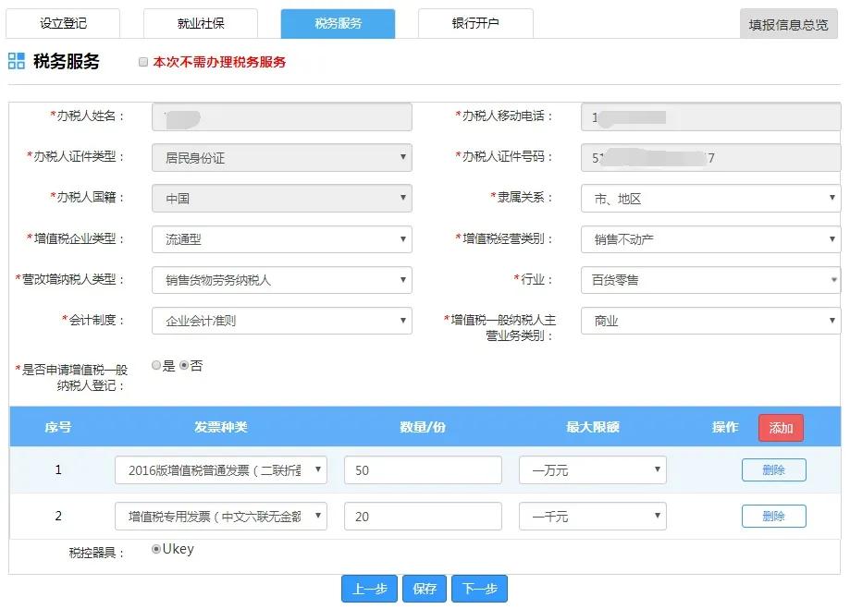Click the blue grid icon beside 税务服务 heading
The image size is (850, 609).
click(15, 60)
